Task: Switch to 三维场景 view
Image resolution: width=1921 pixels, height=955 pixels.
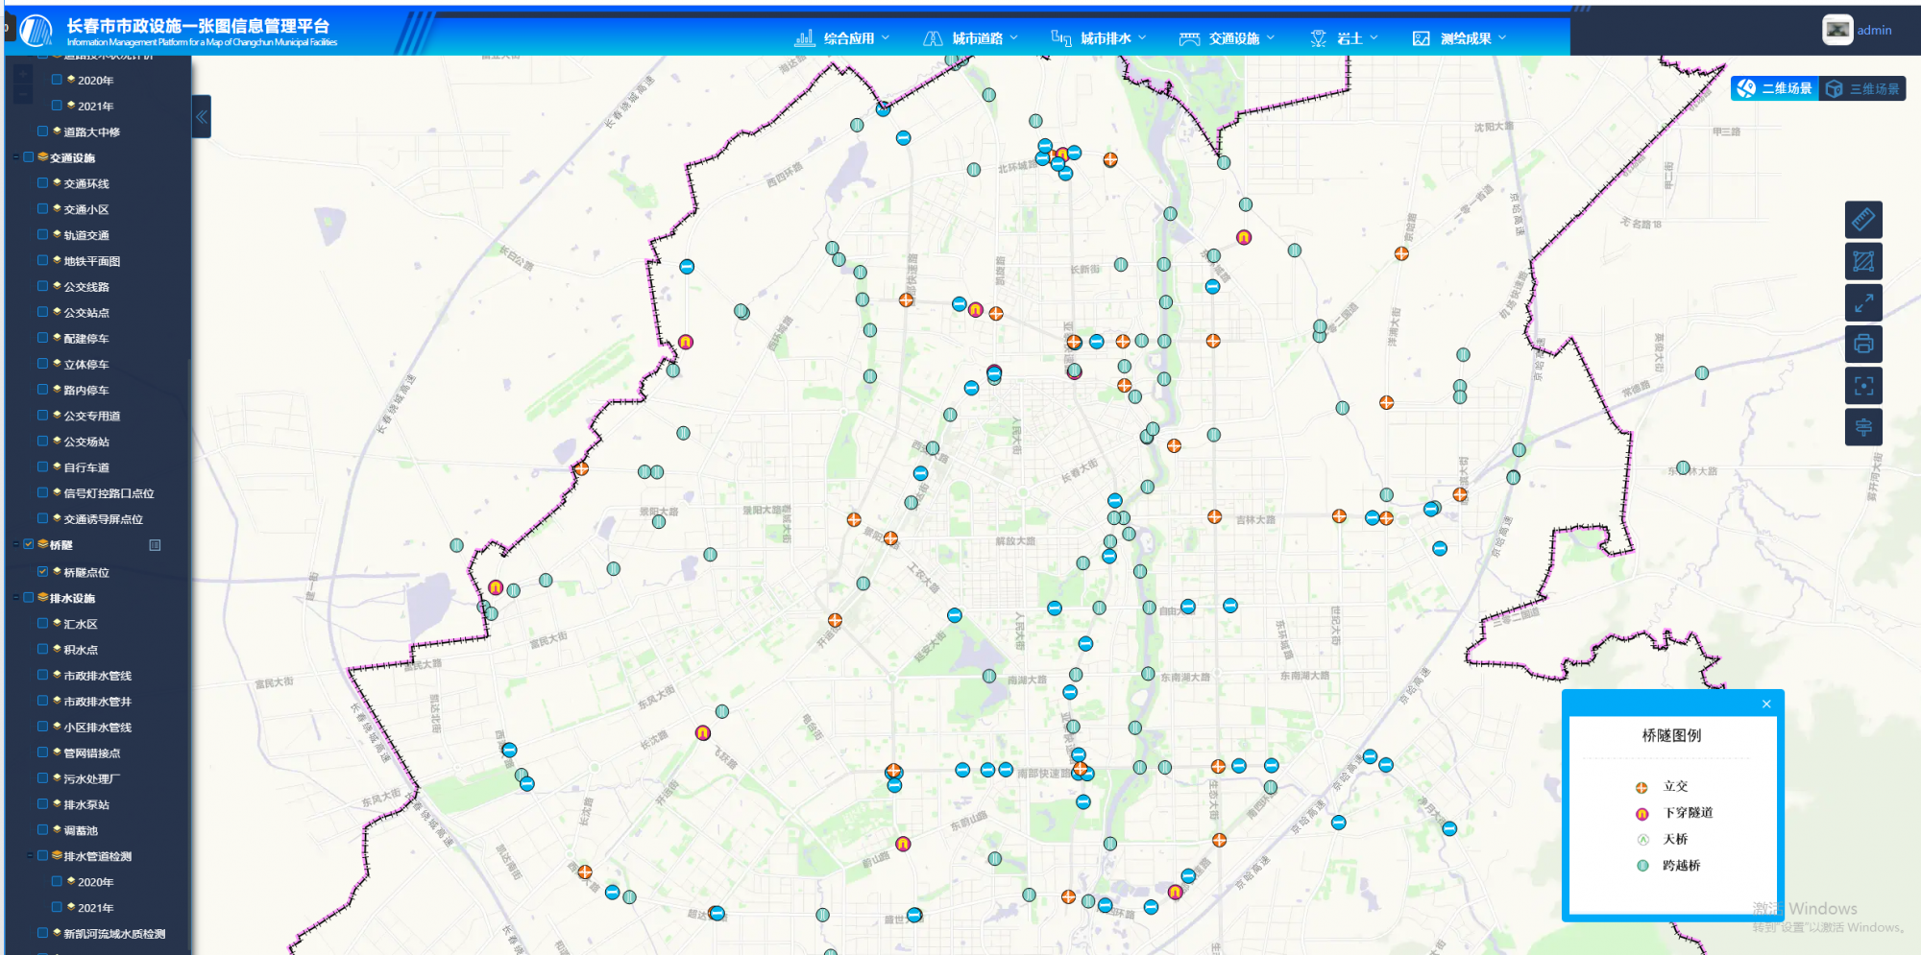Action: (x=1863, y=89)
